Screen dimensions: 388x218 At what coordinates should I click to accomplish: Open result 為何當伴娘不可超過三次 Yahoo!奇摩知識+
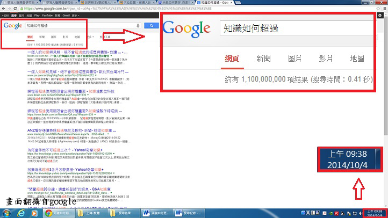65,150
